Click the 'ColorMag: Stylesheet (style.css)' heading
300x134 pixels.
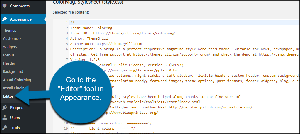(x=88, y=2)
